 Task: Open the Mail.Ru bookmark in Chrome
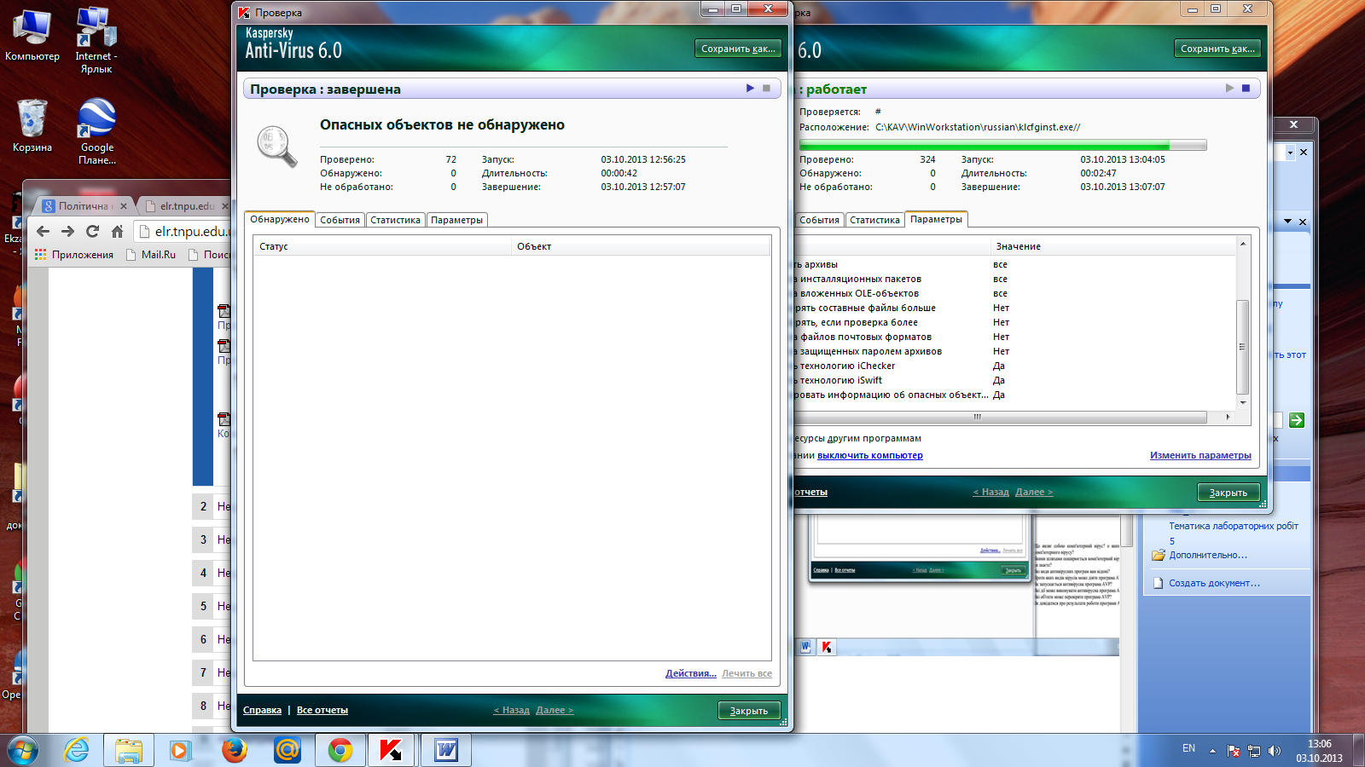pos(150,255)
